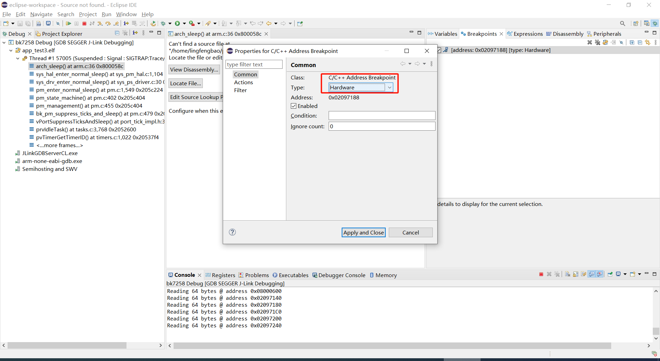The image size is (660, 361).
Task: Click the help question mark in dialog
Action: pos(232,232)
